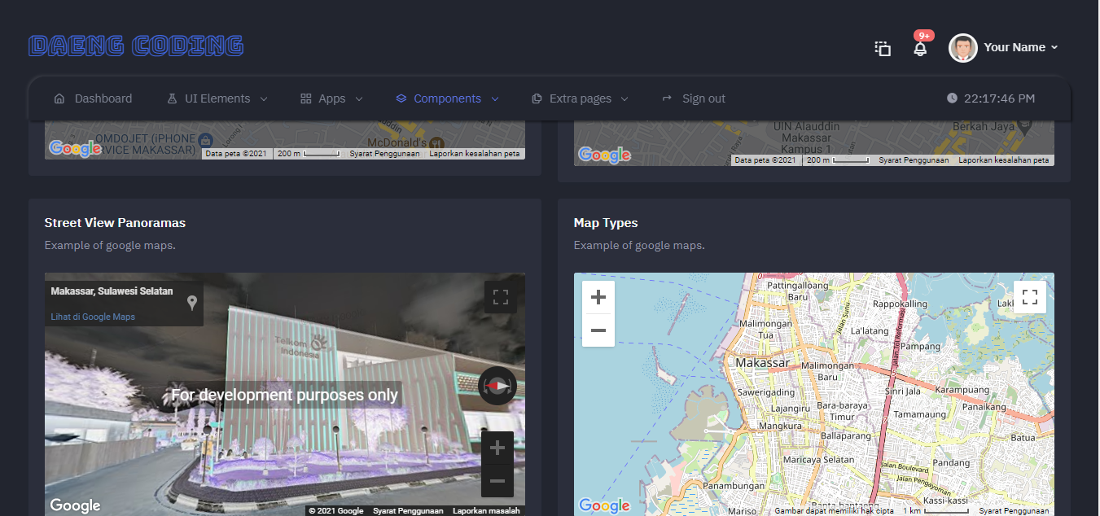Click the clock icon next to the time display
Image resolution: width=1100 pixels, height=516 pixels.
[x=952, y=98]
